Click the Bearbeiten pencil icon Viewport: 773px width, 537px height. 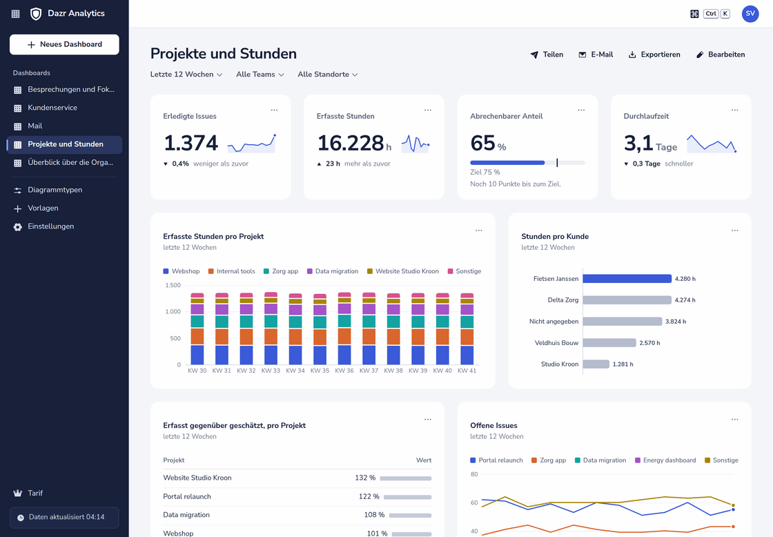coord(700,55)
